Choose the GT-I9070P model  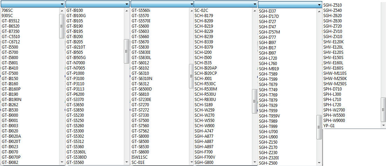click(x=11, y=157)
